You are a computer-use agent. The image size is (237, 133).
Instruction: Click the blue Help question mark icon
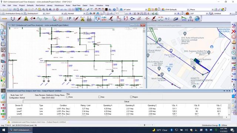pos(114,10)
